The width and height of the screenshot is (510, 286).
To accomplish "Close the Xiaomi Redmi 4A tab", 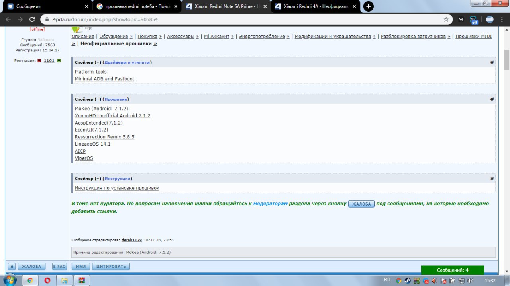I will (355, 6).
